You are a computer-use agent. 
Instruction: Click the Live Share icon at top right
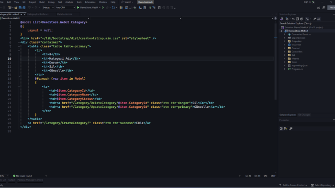click(x=319, y=8)
